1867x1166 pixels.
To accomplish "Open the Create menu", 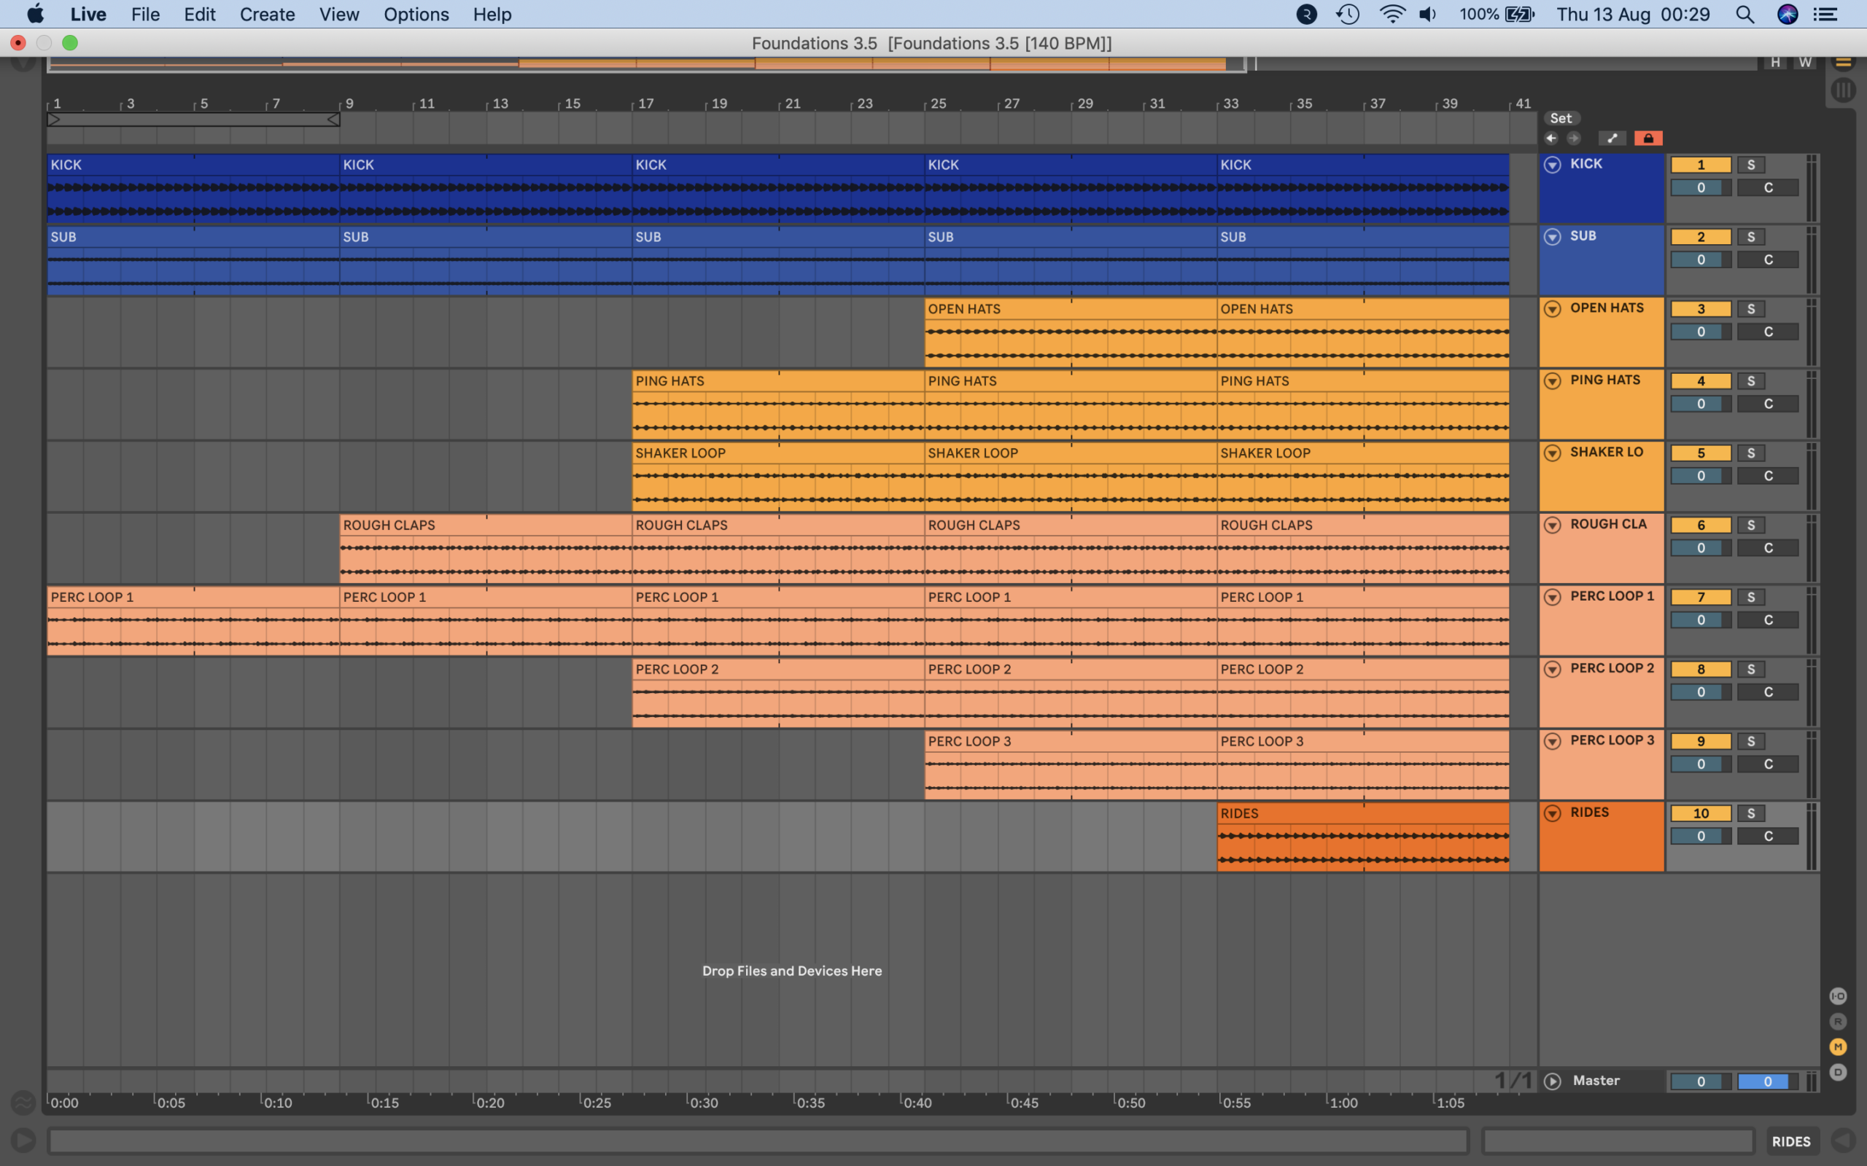I will [267, 15].
